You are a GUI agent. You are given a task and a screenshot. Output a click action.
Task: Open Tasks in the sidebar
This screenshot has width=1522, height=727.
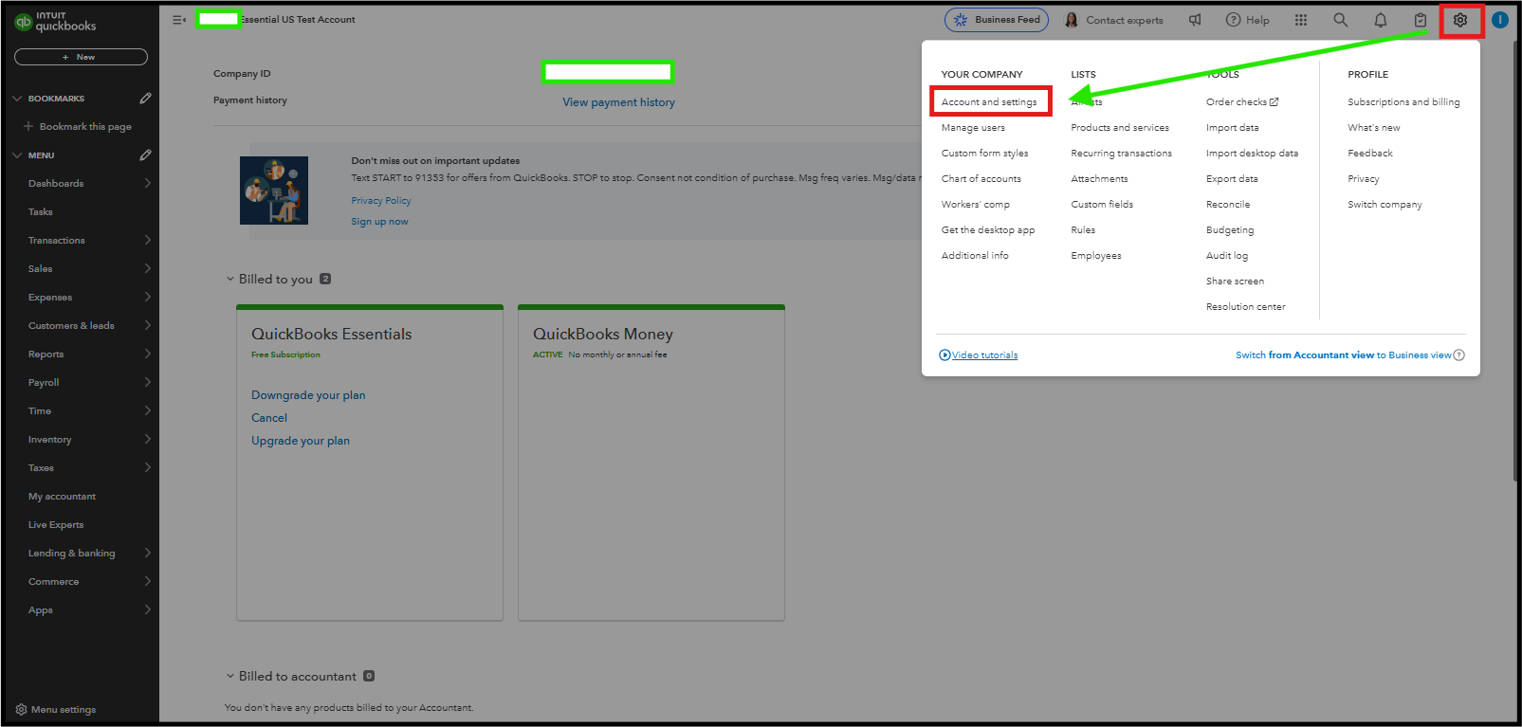coord(41,212)
